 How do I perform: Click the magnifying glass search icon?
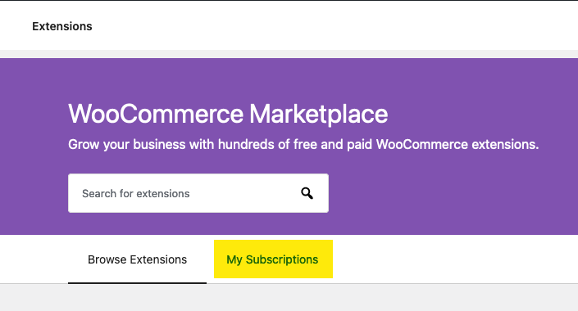click(x=307, y=193)
